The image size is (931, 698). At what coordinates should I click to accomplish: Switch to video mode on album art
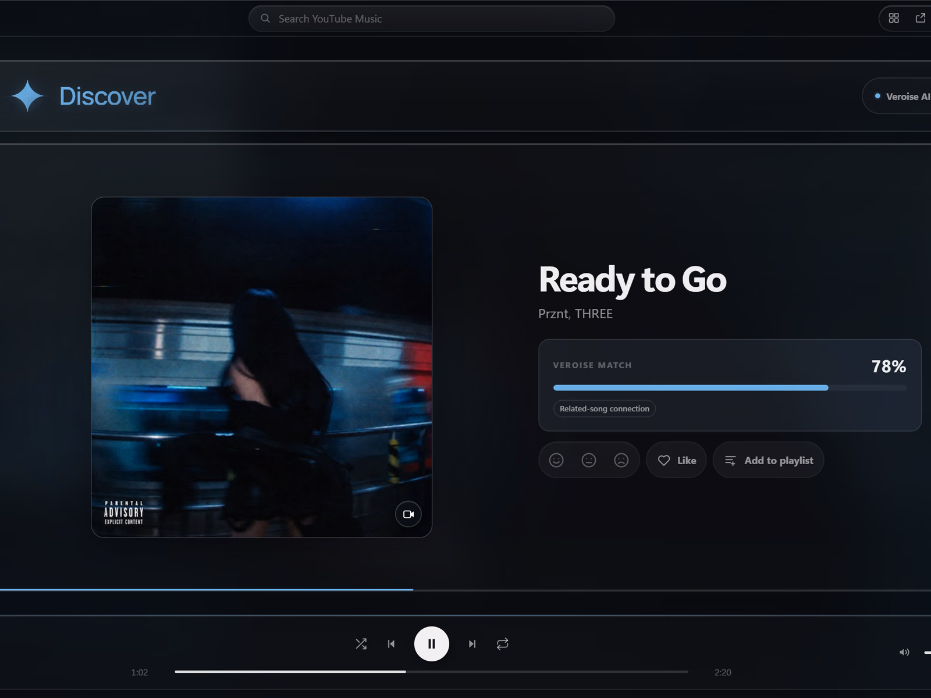tap(408, 514)
